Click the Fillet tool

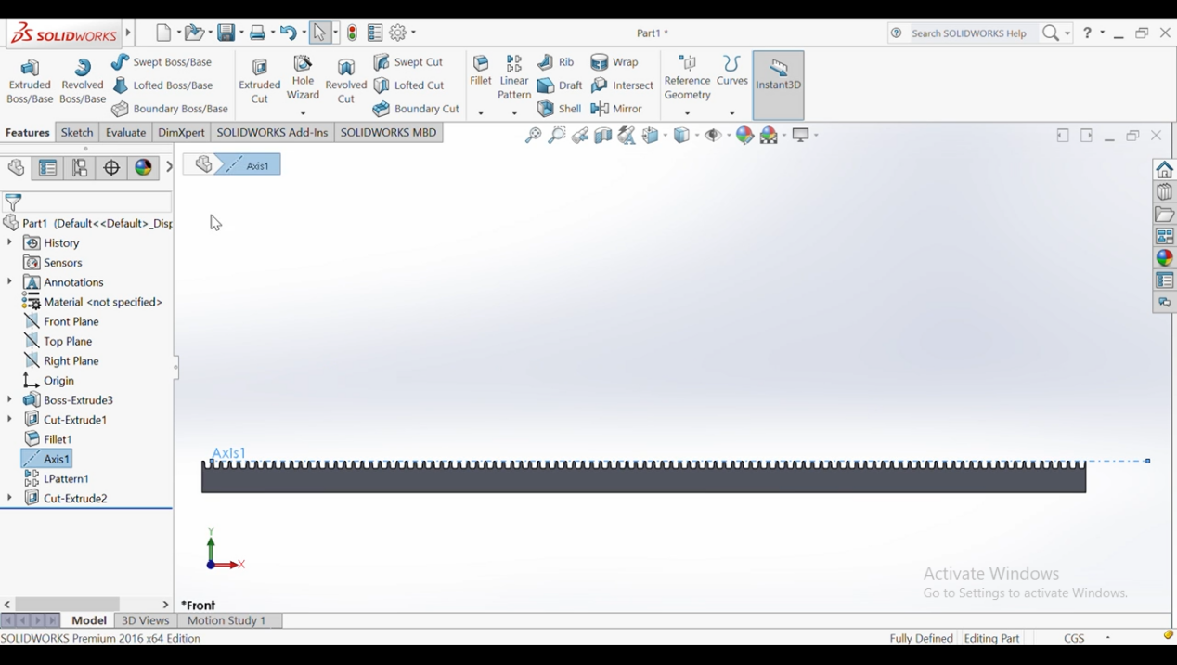481,71
